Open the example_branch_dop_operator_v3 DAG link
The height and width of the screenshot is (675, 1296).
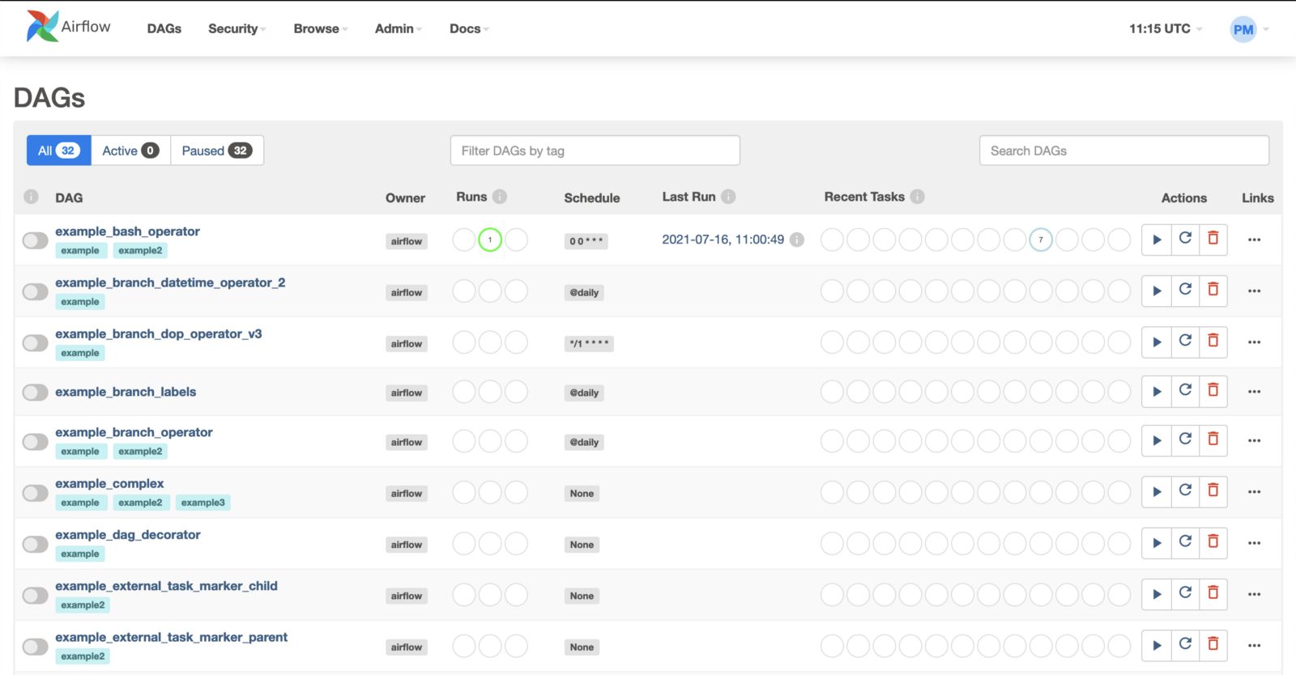pos(158,333)
